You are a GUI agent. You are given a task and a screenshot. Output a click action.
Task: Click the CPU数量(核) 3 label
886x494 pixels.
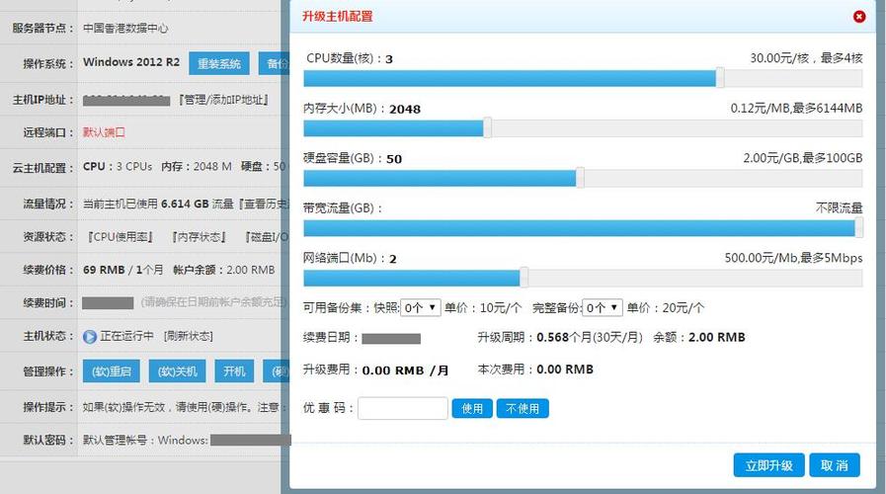pyautogui.click(x=350, y=58)
